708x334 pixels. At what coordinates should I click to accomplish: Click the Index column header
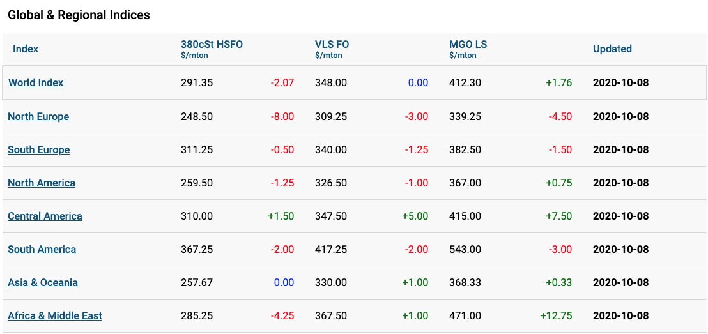pos(26,49)
